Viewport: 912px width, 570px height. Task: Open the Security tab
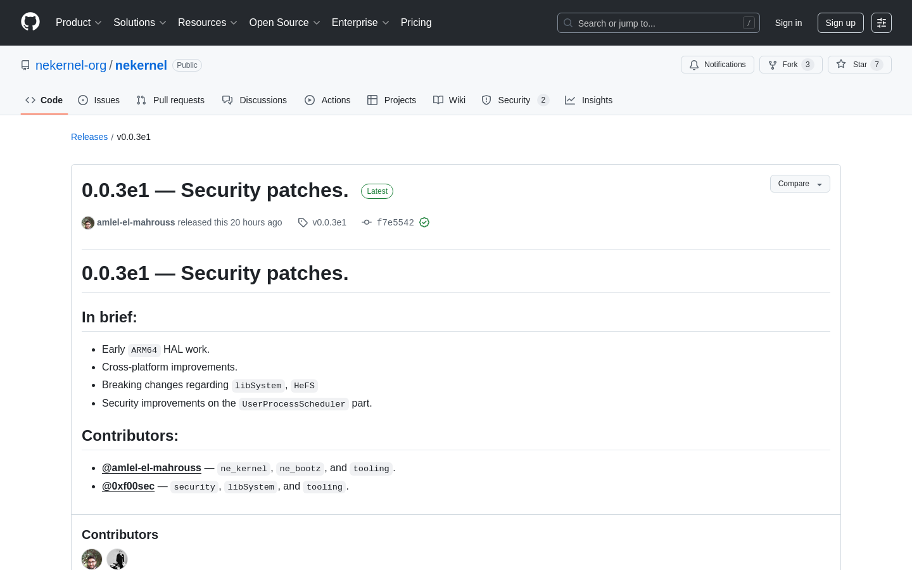[515, 100]
